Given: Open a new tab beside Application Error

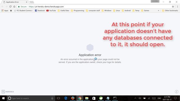Looking at the screenshot, I should (x=32, y=2).
